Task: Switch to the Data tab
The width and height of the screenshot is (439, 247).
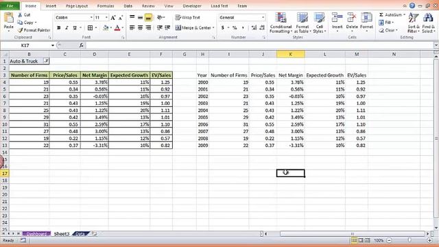Action: click(128, 6)
